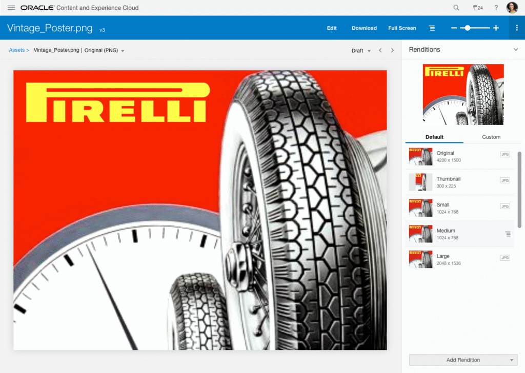Click 'Vintage_Poster.png' in the breadcrumb
This screenshot has width=525, height=373.
pyautogui.click(x=56, y=50)
